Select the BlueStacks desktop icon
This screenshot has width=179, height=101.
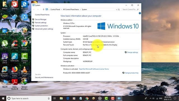click(x=5, y=18)
